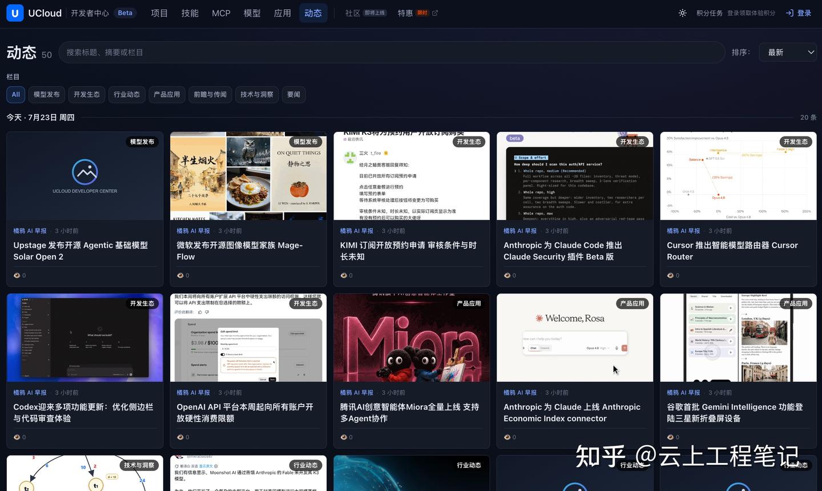Click view-count icon under Mage-Flow card

tap(180, 275)
